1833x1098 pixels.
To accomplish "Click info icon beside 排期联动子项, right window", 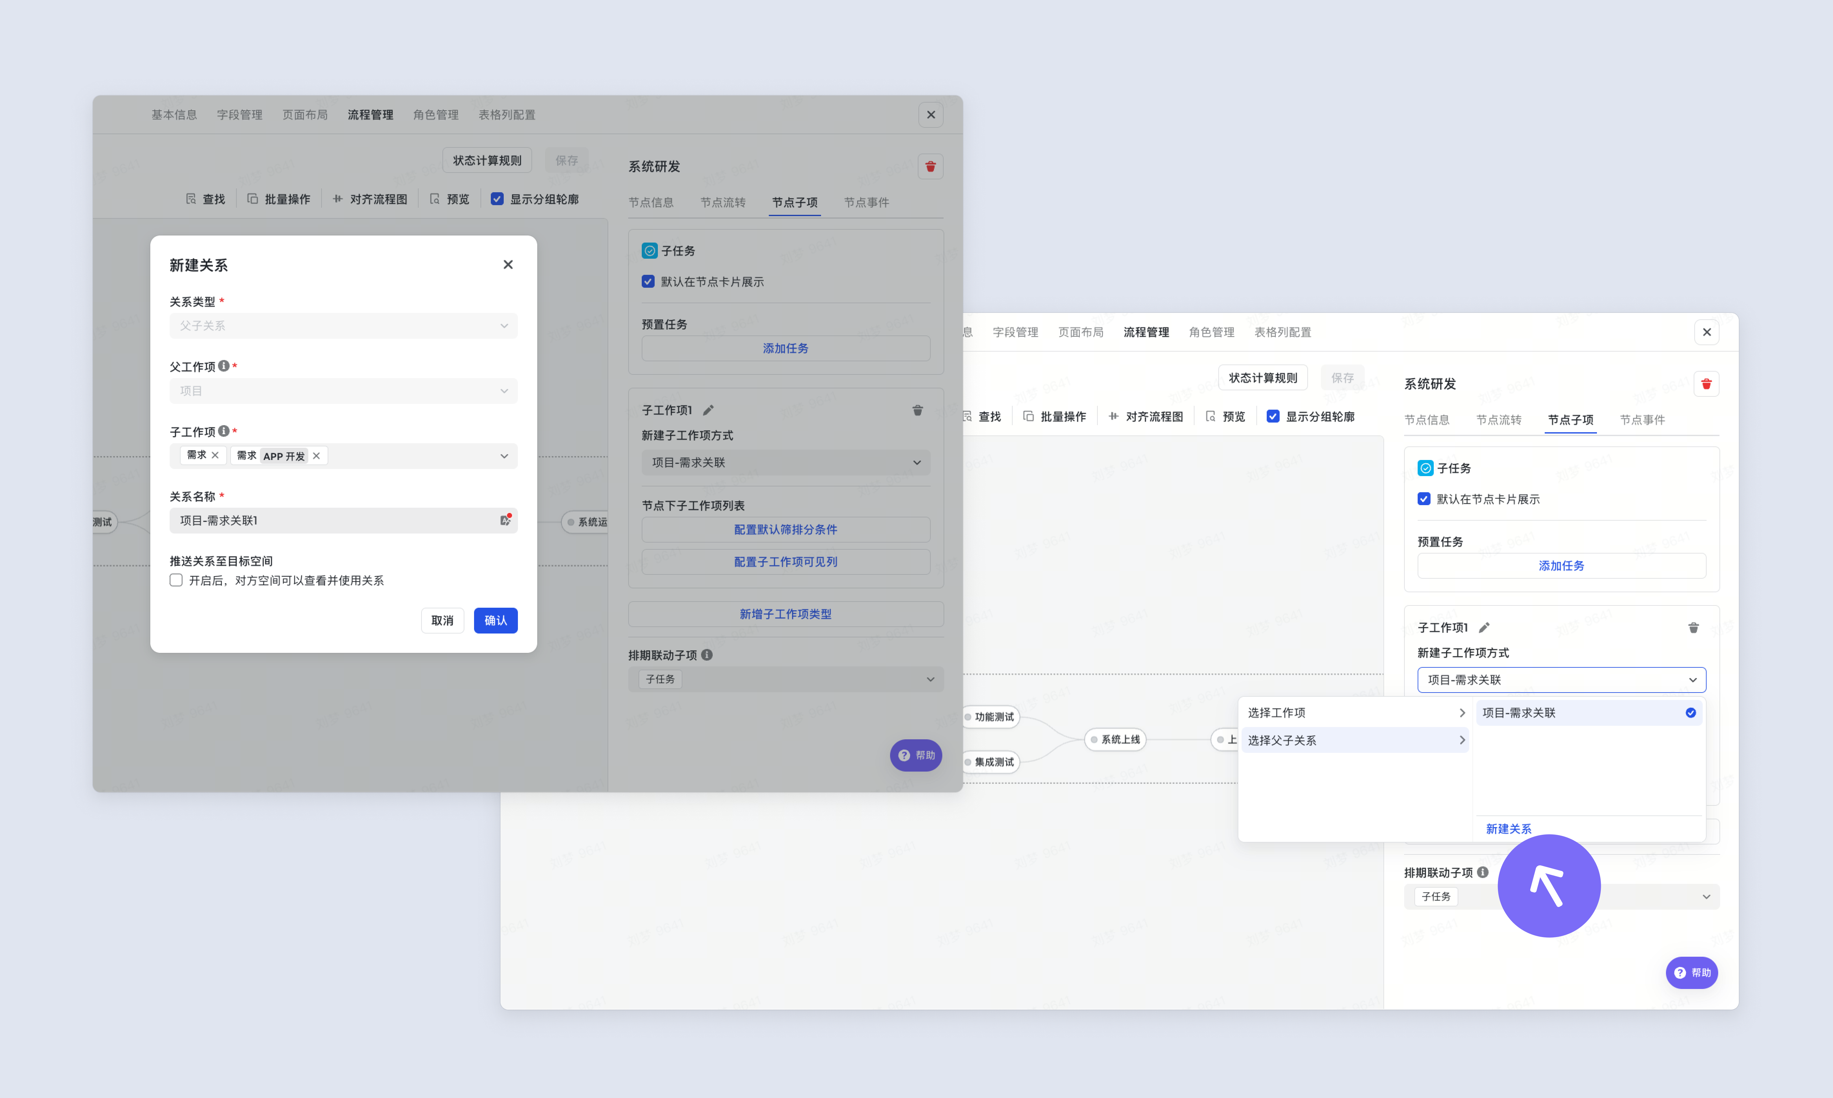I will [x=1482, y=872].
